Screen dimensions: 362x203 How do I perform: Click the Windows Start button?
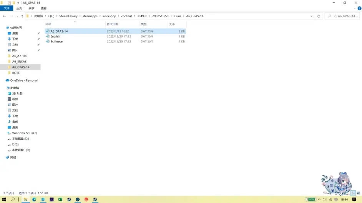(x=4, y=200)
